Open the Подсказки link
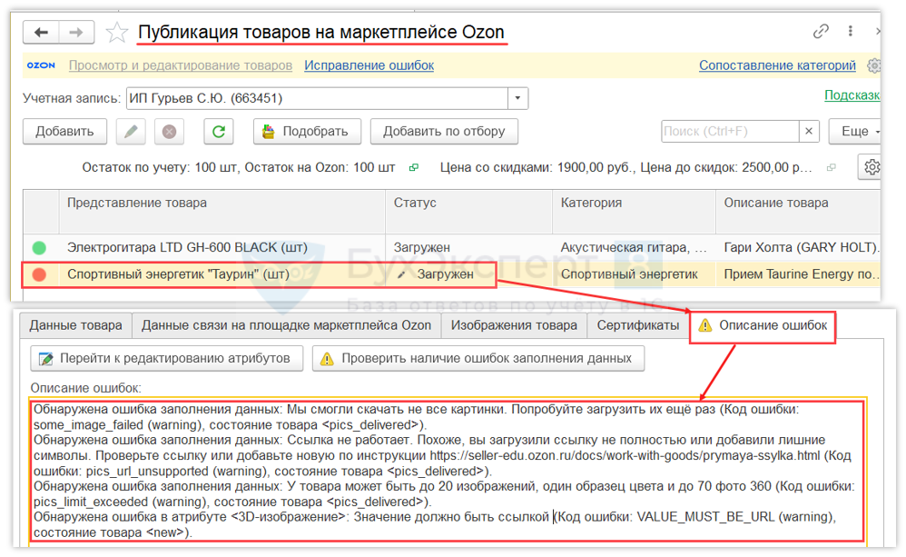This screenshot has width=906, height=557. click(852, 94)
